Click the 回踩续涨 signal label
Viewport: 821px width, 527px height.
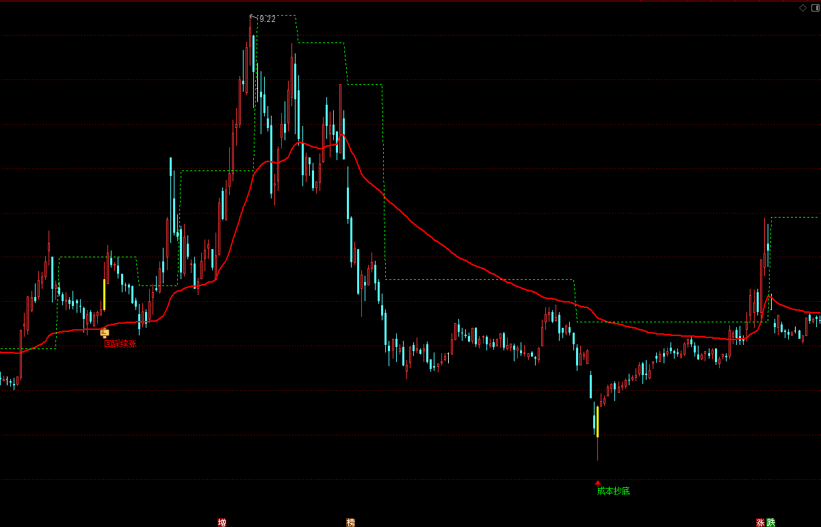(120, 344)
